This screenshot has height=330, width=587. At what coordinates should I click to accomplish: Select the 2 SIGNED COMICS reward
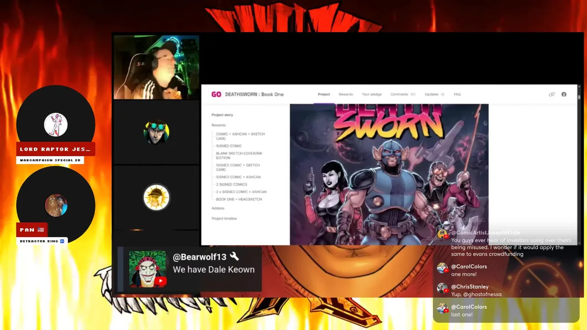coord(232,184)
